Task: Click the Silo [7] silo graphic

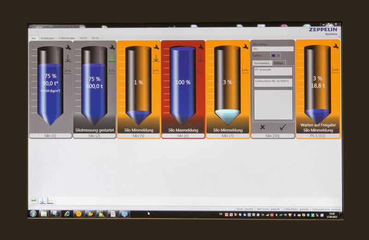Action: pyautogui.click(x=227, y=85)
